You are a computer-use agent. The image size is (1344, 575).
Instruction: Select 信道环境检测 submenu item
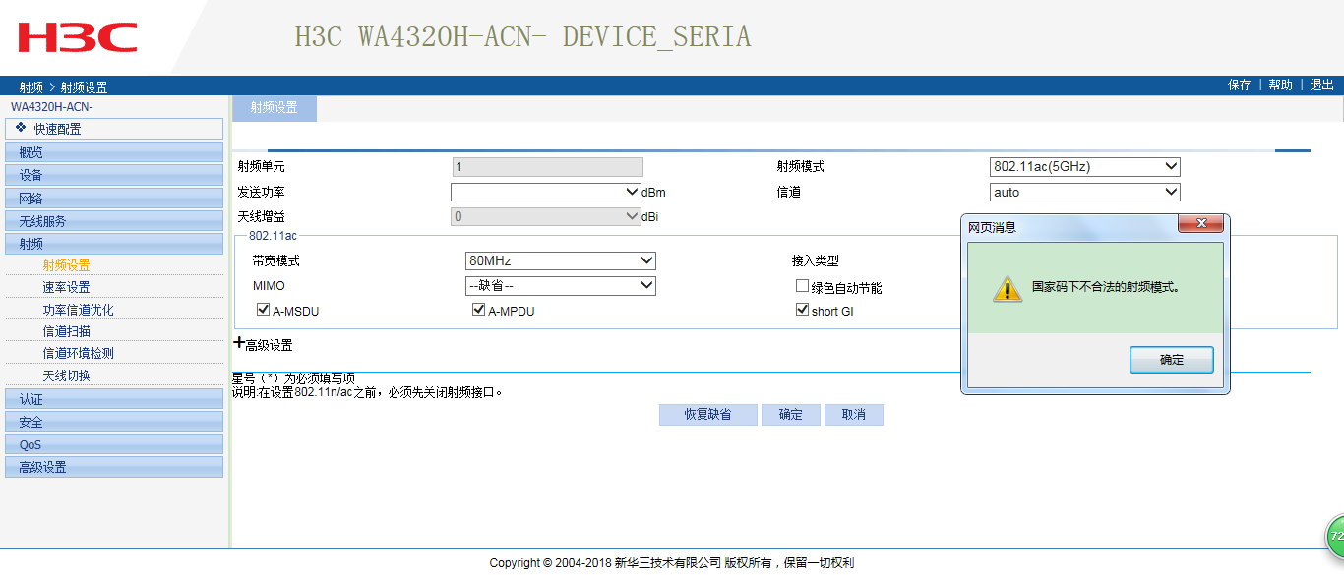78,353
